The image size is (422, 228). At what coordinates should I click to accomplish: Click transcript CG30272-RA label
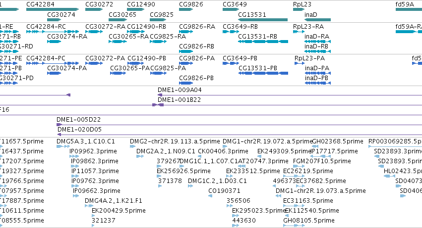point(106,27)
